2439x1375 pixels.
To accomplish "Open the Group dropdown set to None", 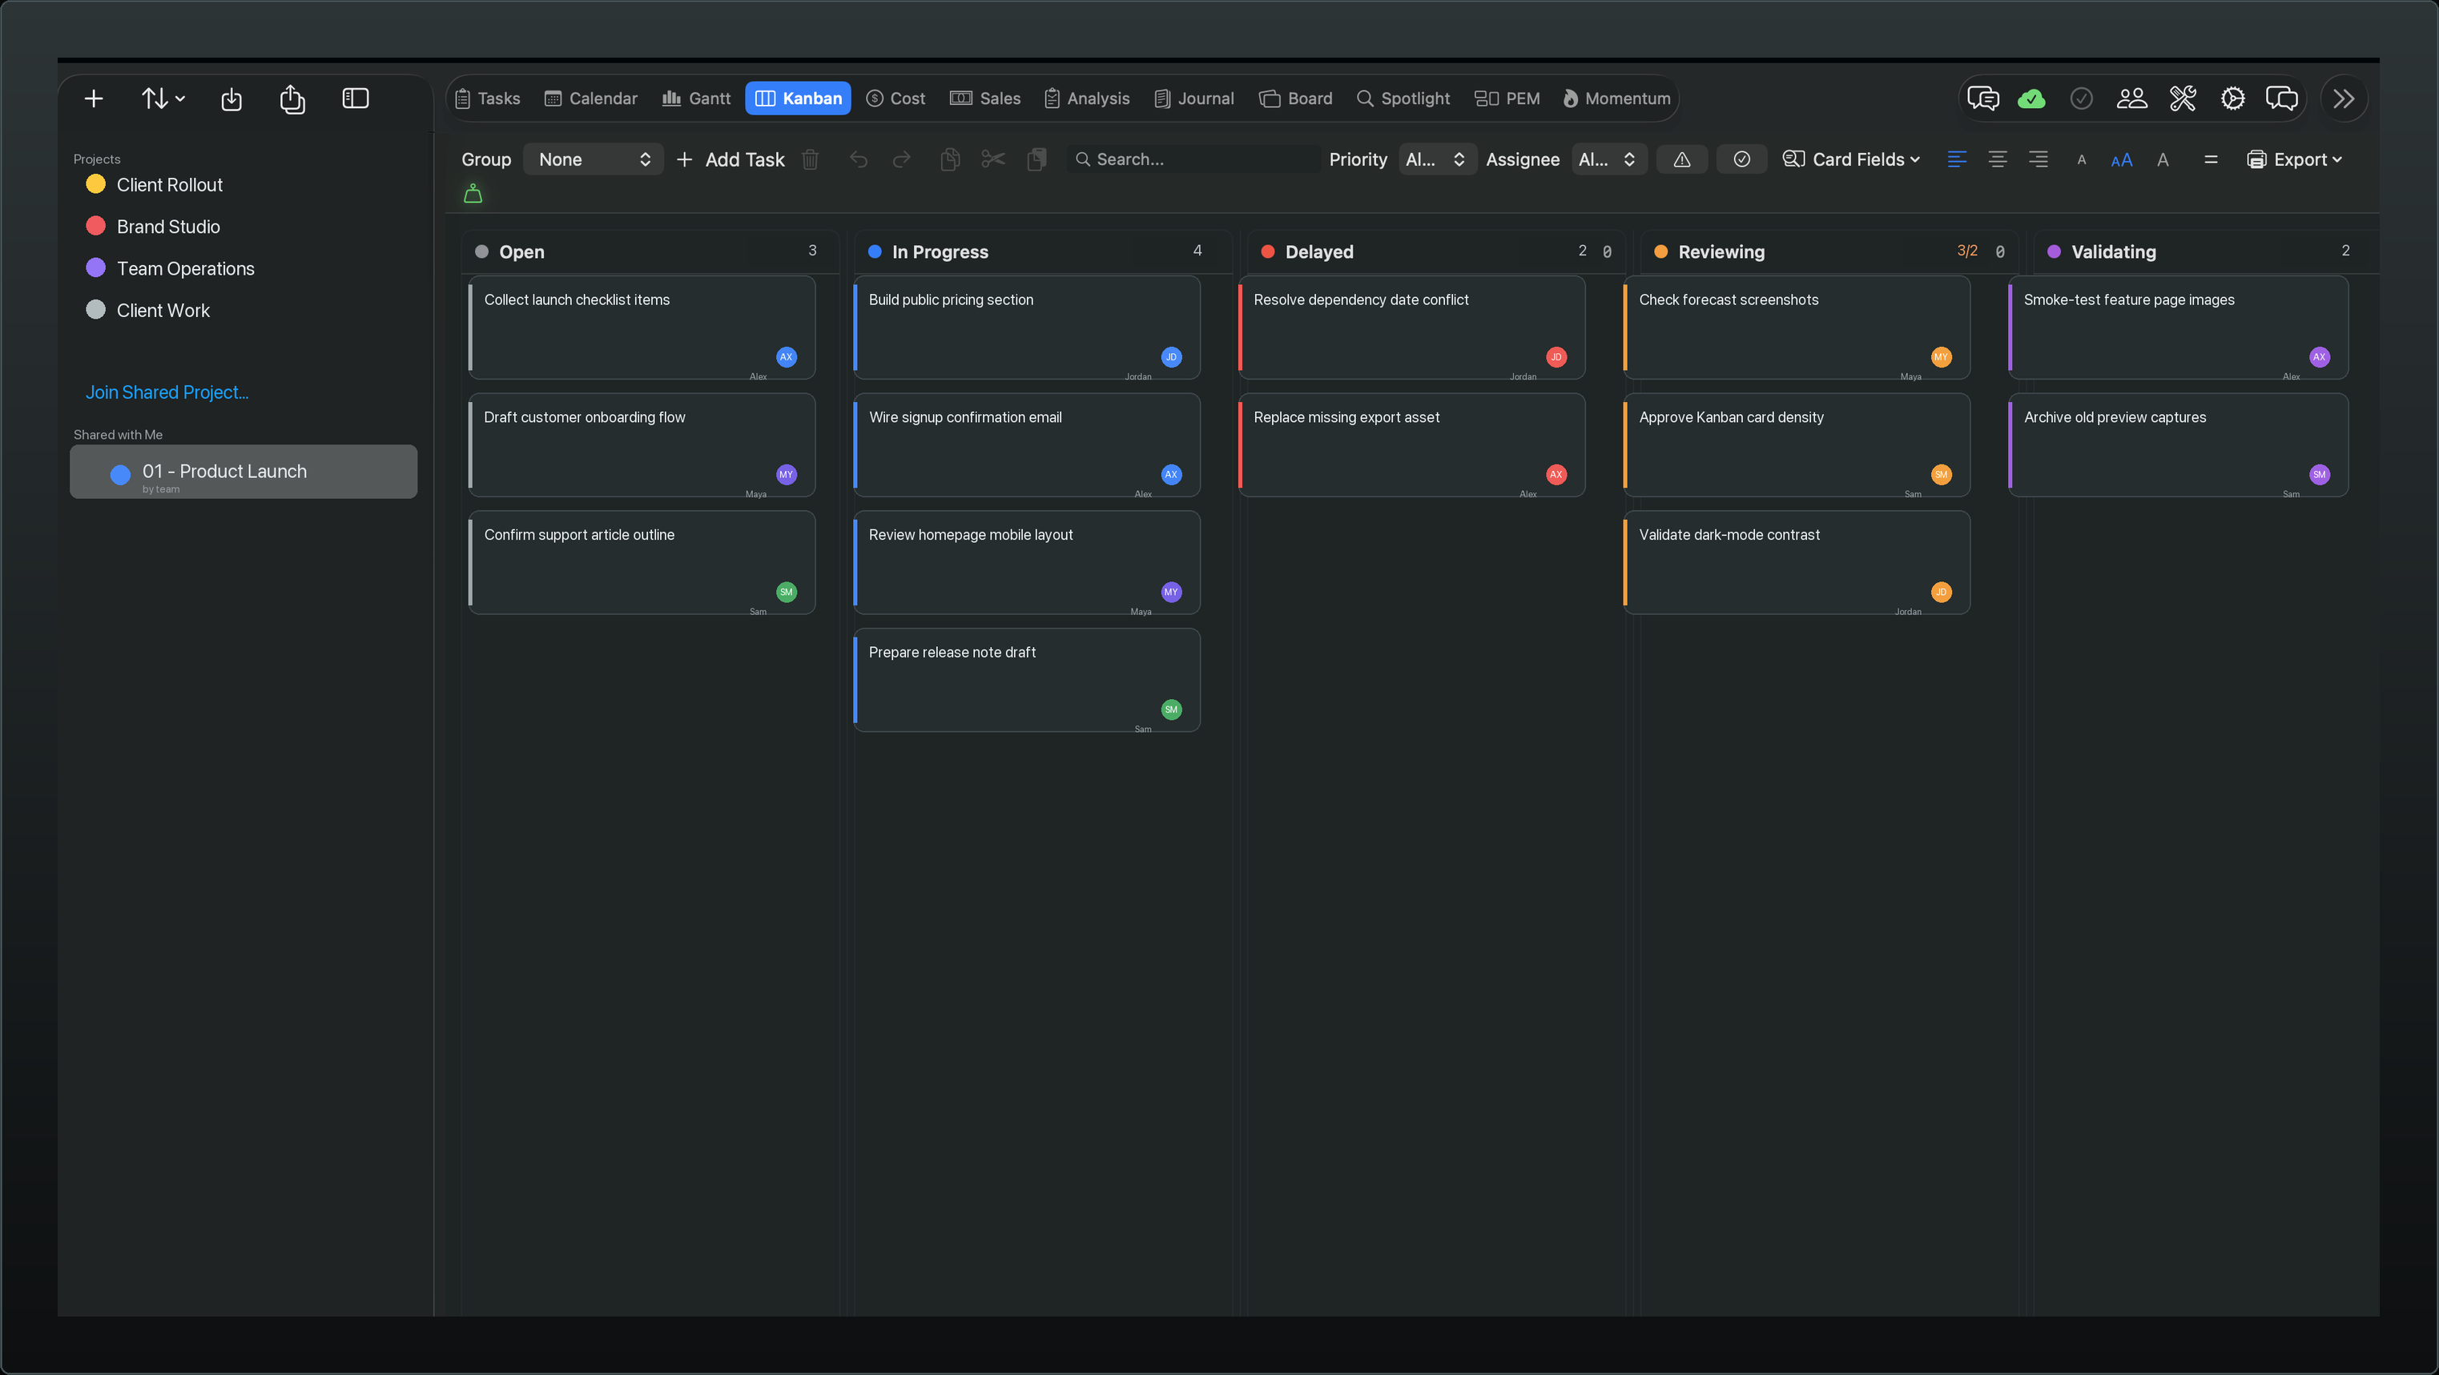I will [594, 160].
